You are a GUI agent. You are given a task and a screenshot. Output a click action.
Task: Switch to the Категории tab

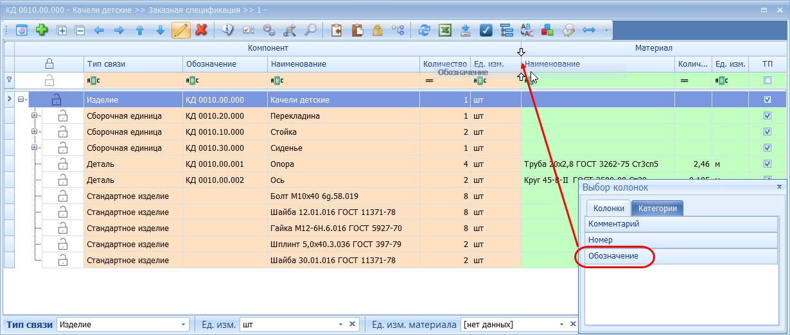(657, 208)
